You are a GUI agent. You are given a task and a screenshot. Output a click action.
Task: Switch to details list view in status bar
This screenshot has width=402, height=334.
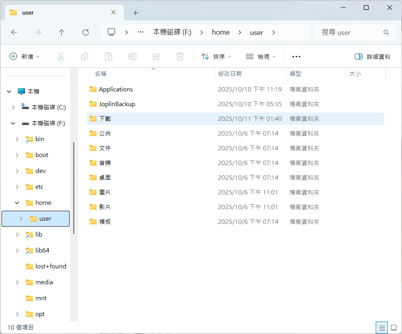click(382, 328)
